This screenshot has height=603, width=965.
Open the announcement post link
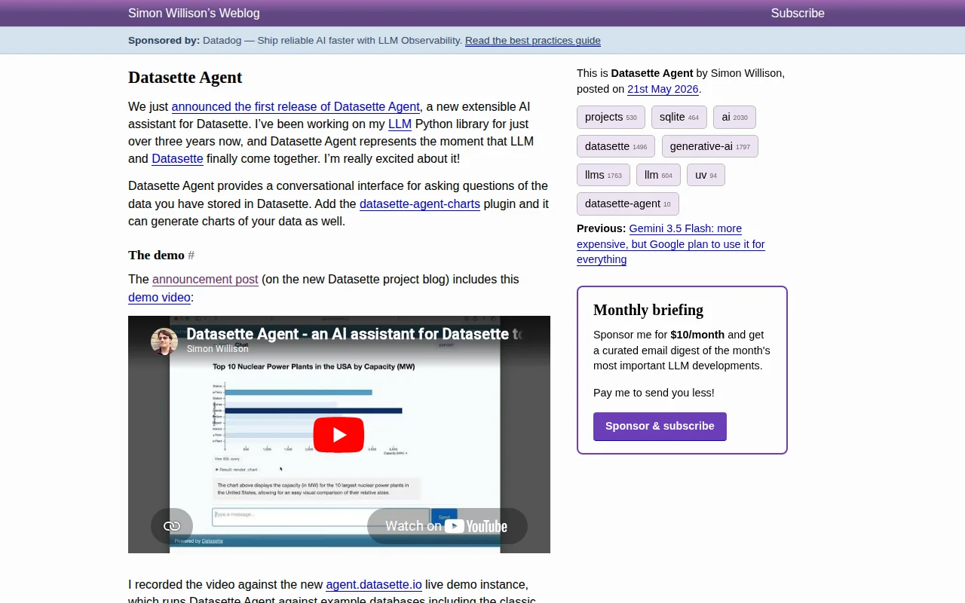(x=205, y=279)
